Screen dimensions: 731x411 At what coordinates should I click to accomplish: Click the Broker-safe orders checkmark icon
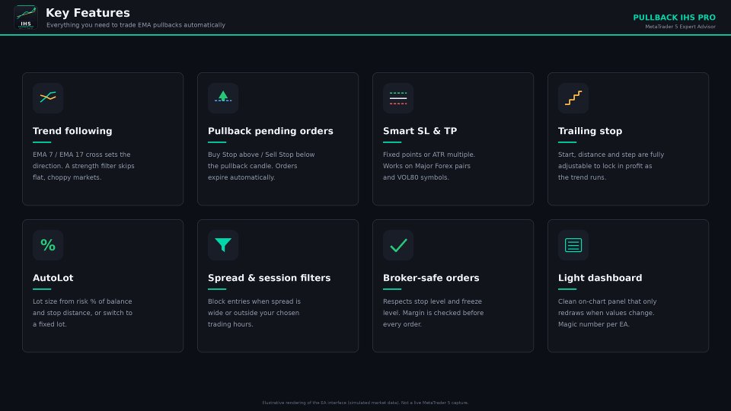click(398, 245)
